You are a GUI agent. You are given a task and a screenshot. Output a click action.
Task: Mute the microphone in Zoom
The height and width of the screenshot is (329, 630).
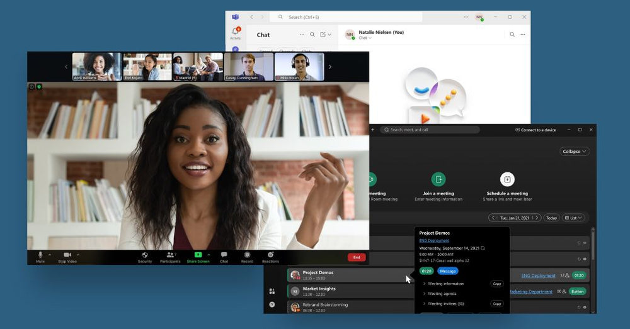[x=40, y=255]
